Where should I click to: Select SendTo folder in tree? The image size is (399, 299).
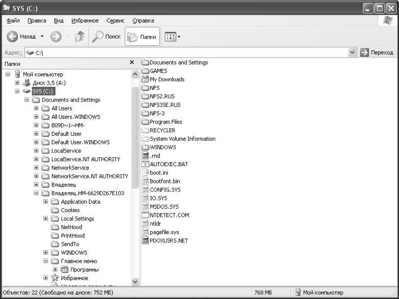[x=65, y=244]
